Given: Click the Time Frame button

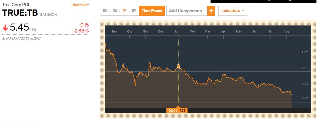Looking at the screenshot, I should click(x=152, y=11).
